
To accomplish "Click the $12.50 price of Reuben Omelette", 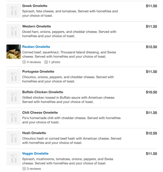I will 151,47.
